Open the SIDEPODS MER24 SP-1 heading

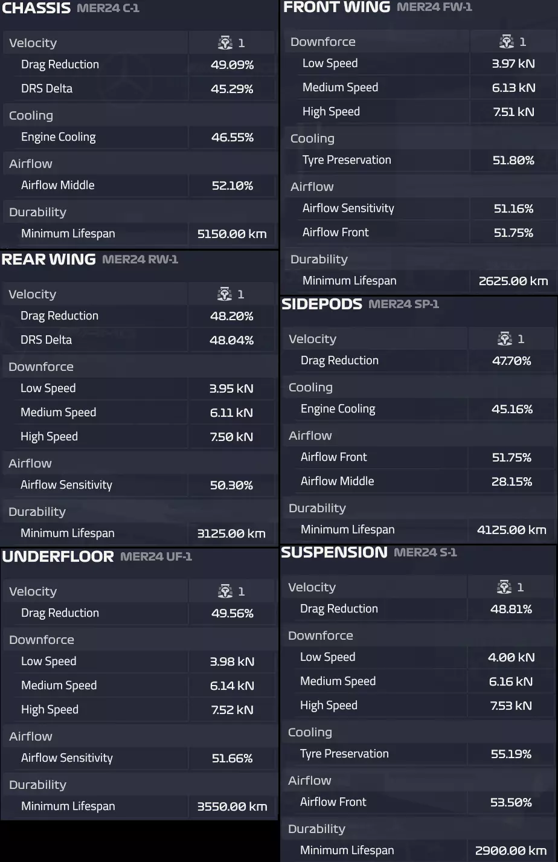click(x=360, y=304)
